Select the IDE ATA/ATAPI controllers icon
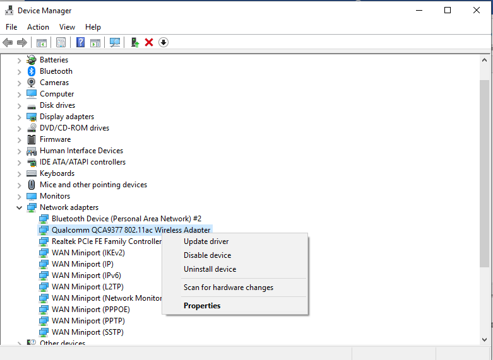 point(32,163)
